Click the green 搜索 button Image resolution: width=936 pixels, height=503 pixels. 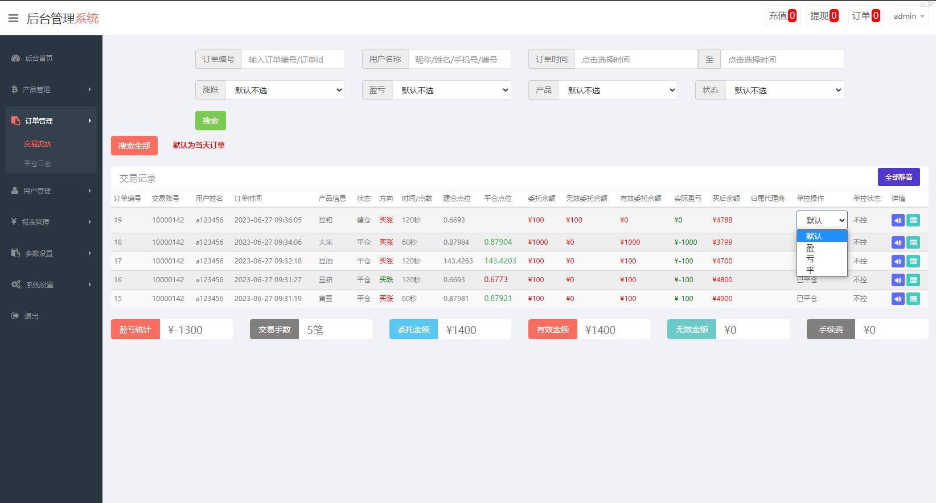(x=211, y=121)
